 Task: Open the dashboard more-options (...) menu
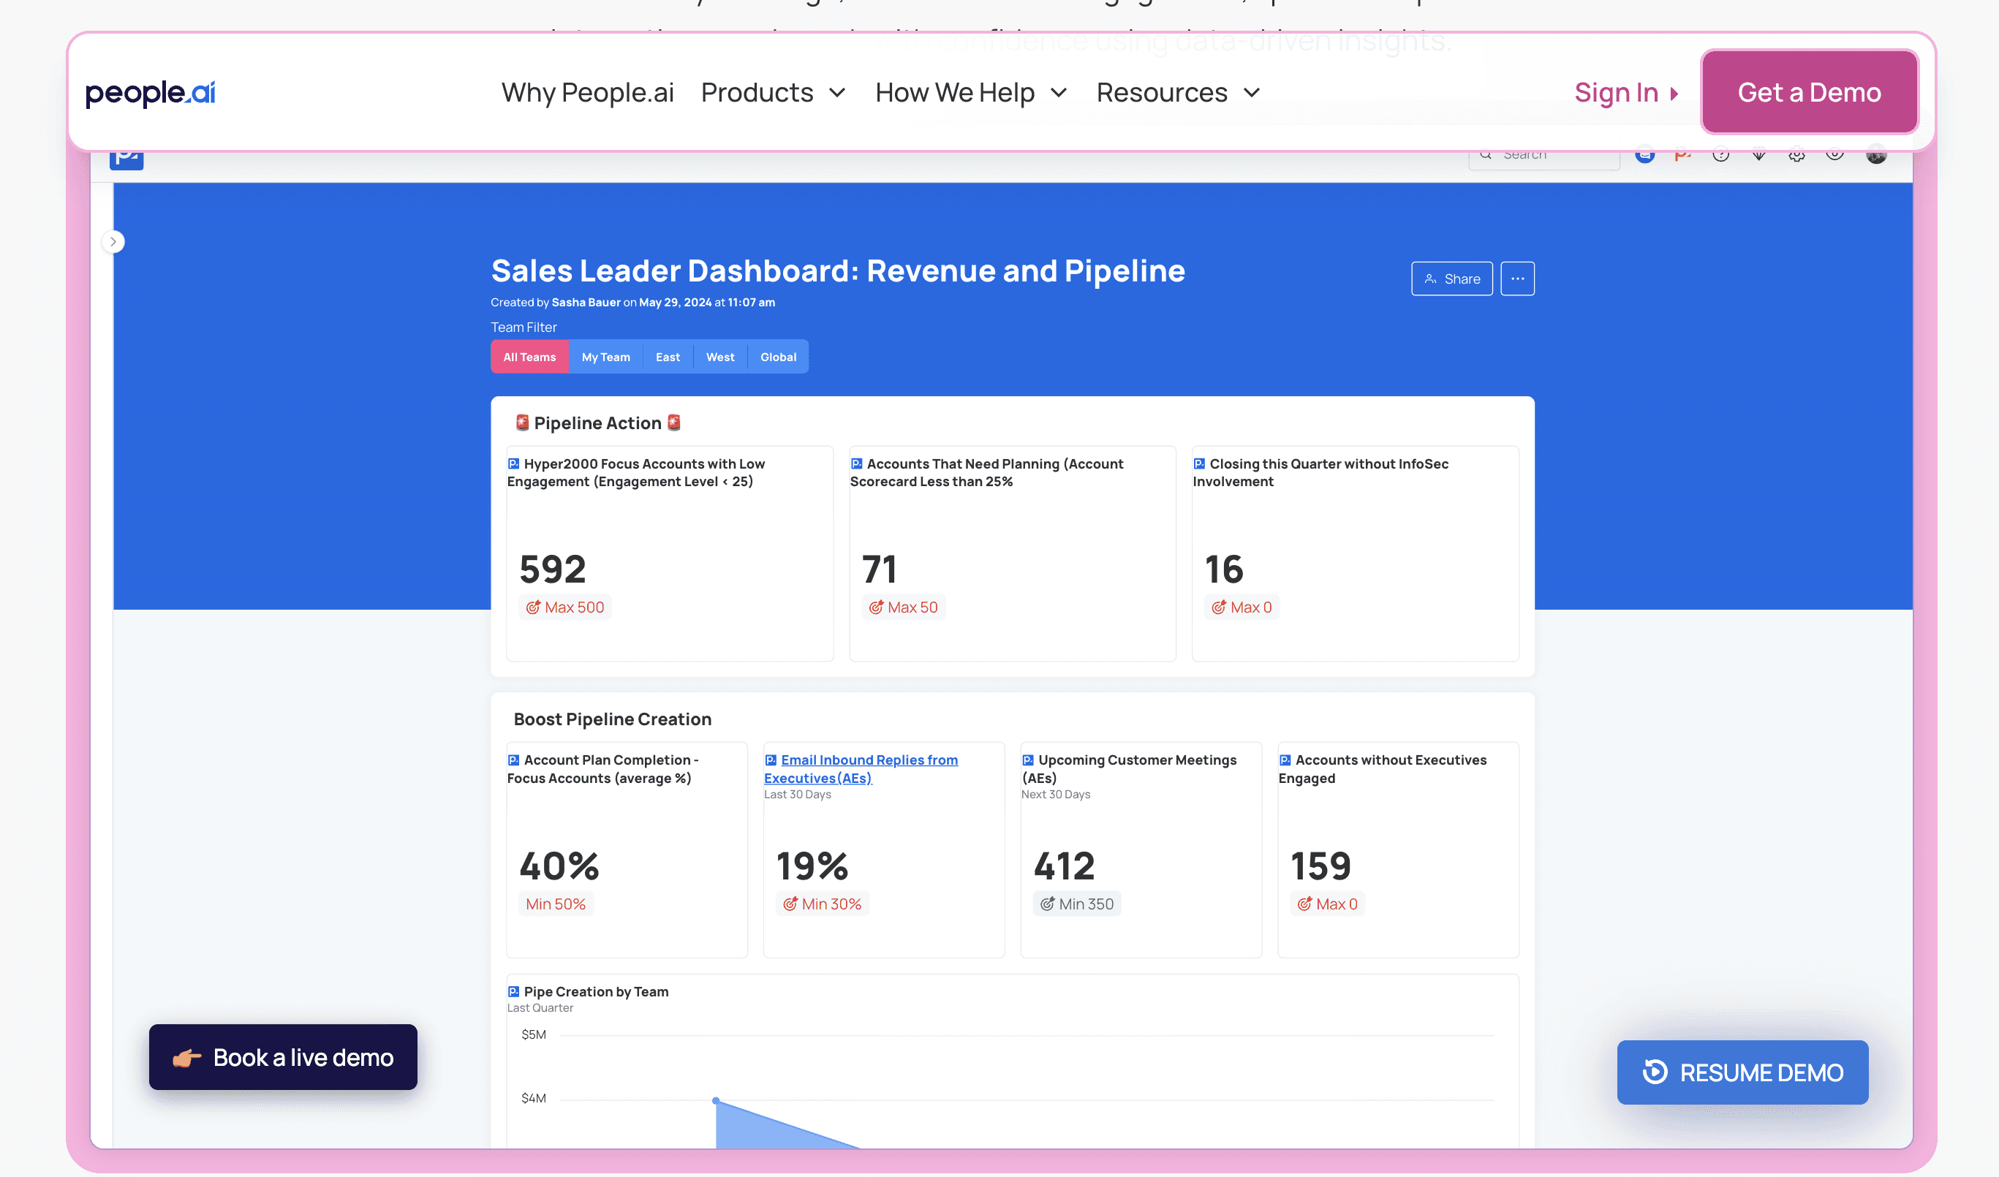tap(1517, 279)
